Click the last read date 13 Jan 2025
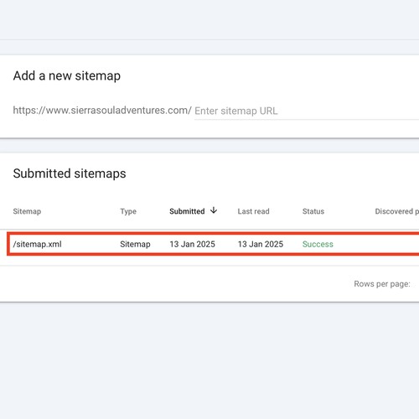 click(x=261, y=244)
